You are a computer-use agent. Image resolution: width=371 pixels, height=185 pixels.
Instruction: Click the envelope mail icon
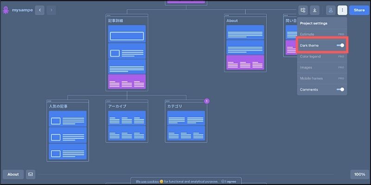click(x=31, y=174)
